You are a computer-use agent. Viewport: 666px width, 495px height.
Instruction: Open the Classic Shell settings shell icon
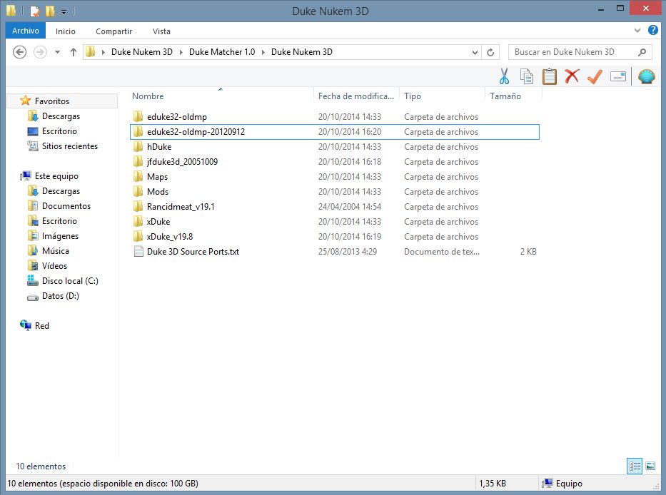(x=646, y=76)
